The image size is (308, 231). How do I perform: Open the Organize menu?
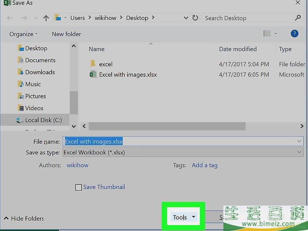(23, 34)
